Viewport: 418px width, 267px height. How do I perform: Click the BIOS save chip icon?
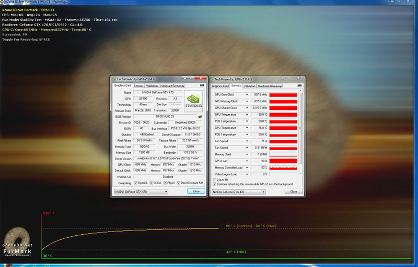click(x=200, y=116)
